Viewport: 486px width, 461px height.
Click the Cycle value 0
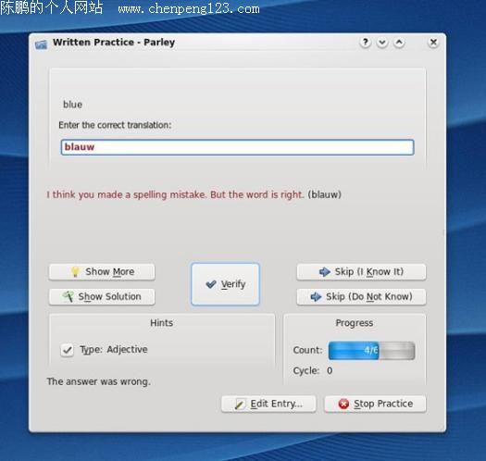click(330, 370)
